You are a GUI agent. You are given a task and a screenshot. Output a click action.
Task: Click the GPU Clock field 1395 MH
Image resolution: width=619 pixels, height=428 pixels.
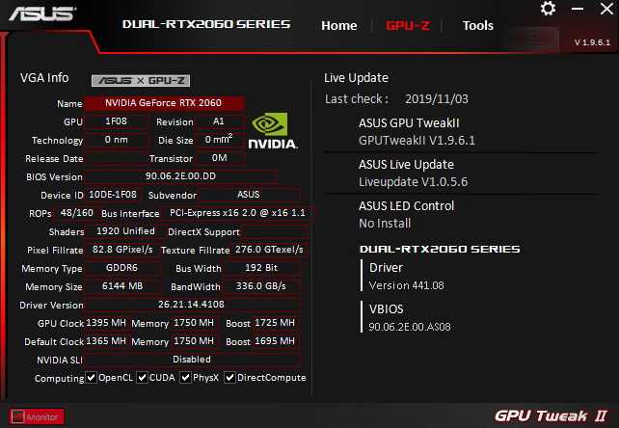(107, 323)
